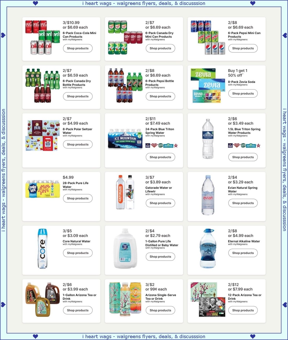The height and width of the screenshot is (340, 288).
Task: Click Shop products for 24-Pack Blue Triton Water
Action: [x=160, y=157]
